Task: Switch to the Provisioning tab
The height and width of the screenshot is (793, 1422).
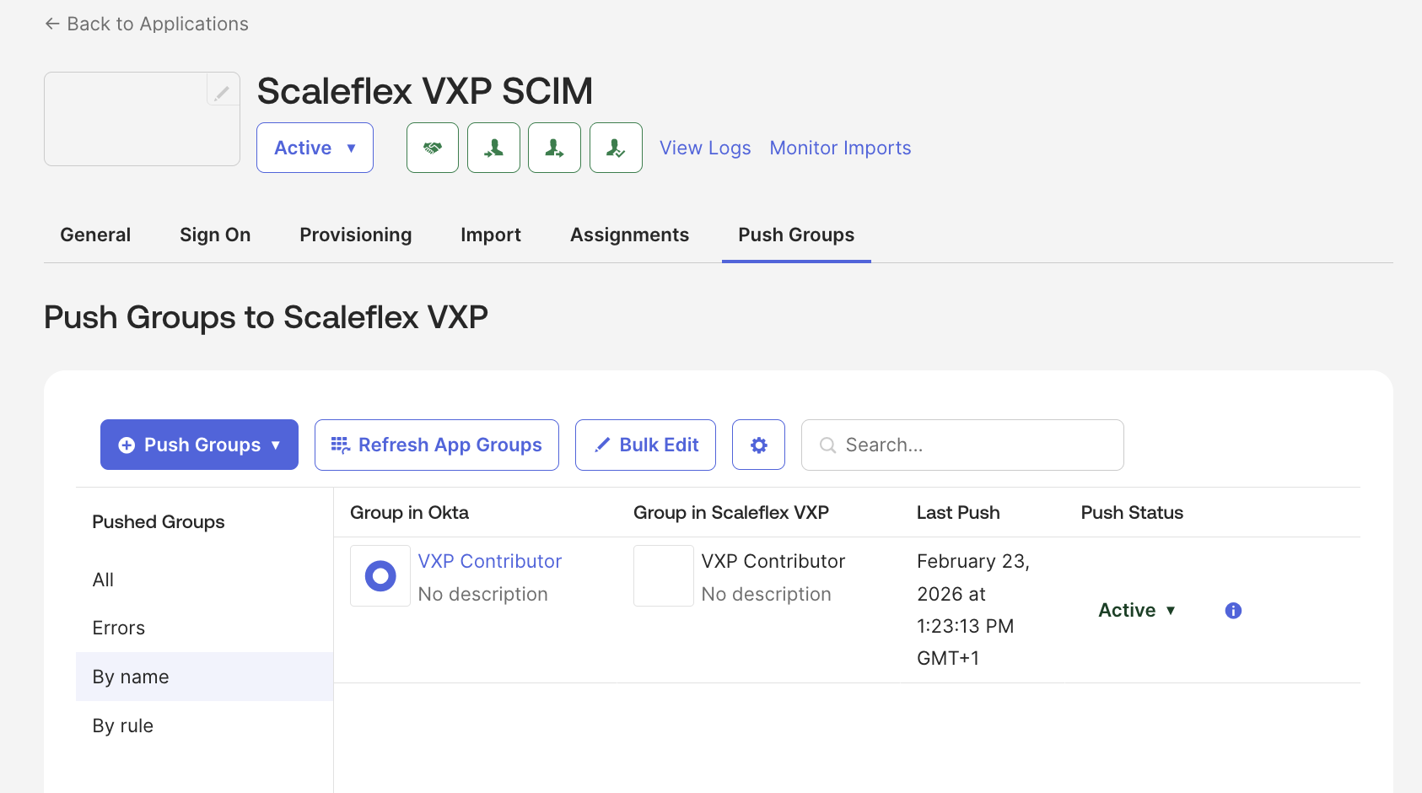Action: coord(355,235)
